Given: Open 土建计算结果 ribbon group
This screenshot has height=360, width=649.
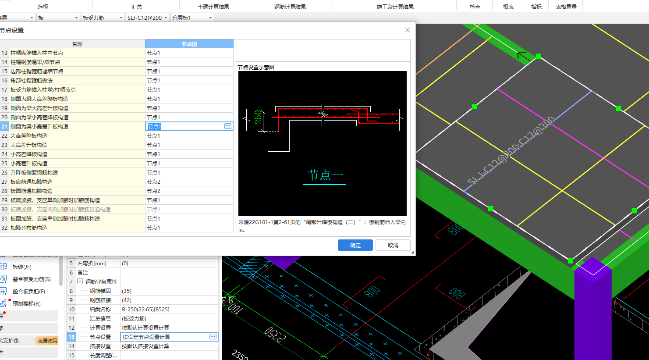Looking at the screenshot, I should (213, 7).
